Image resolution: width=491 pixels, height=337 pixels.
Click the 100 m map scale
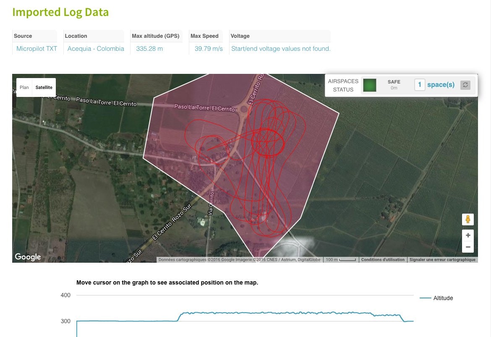click(341, 260)
